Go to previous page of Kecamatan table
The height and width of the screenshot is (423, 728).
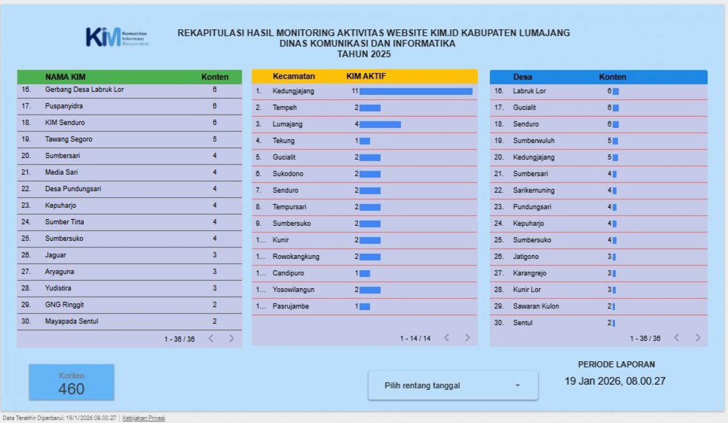[x=447, y=338]
